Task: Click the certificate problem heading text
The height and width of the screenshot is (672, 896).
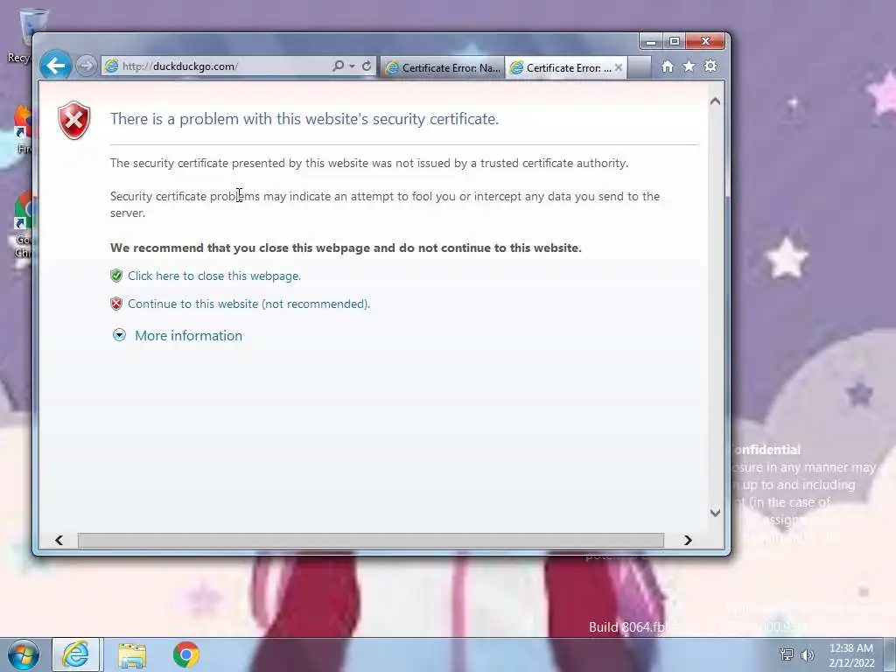Action: 304,119
